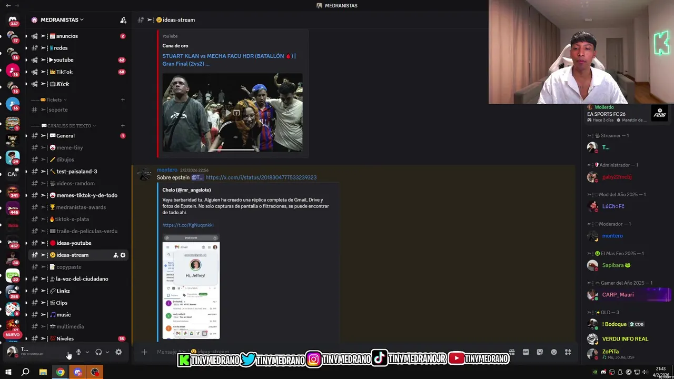Open Discord direct messages home icon
Viewport: 674px width, 379px height.
(12, 19)
